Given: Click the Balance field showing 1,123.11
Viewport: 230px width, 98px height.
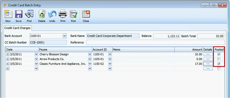Looking at the screenshot, I should pos(166,36).
